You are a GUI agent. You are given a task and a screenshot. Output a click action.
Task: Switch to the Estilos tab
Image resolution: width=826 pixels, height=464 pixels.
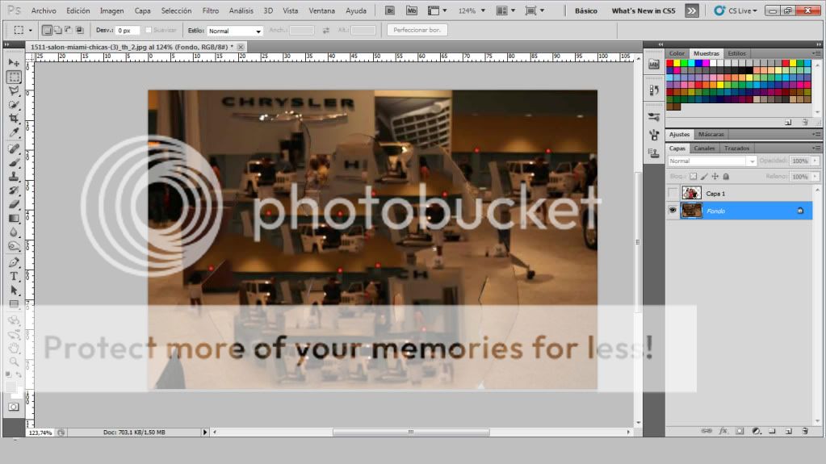click(736, 54)
